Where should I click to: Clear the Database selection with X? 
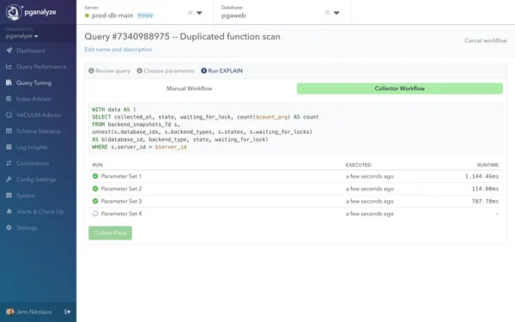328,13
